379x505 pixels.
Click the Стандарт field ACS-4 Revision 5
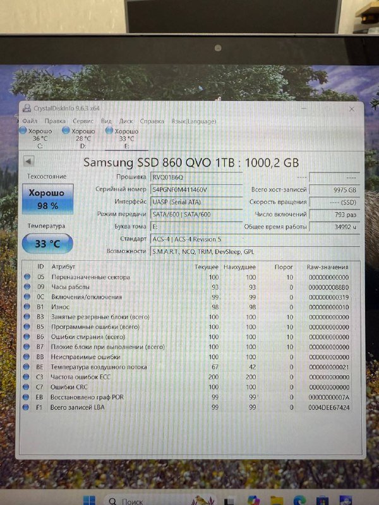(x=255, y=239)
